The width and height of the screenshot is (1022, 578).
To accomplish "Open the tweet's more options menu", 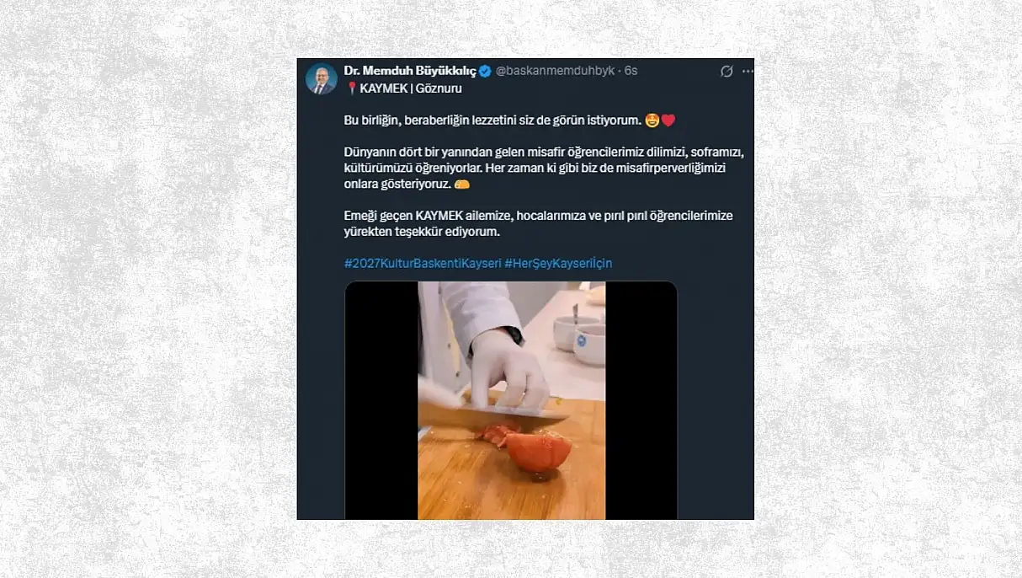I will 748,72.
